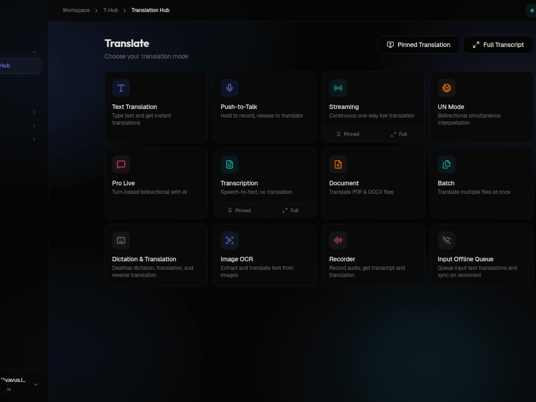Screen dimensions: 536x402
Task: Click the Dictation & Translation keyboard icon
Action: click(121, 240)
